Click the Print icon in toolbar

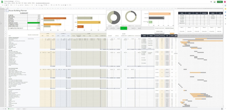[x=6, y=5]
